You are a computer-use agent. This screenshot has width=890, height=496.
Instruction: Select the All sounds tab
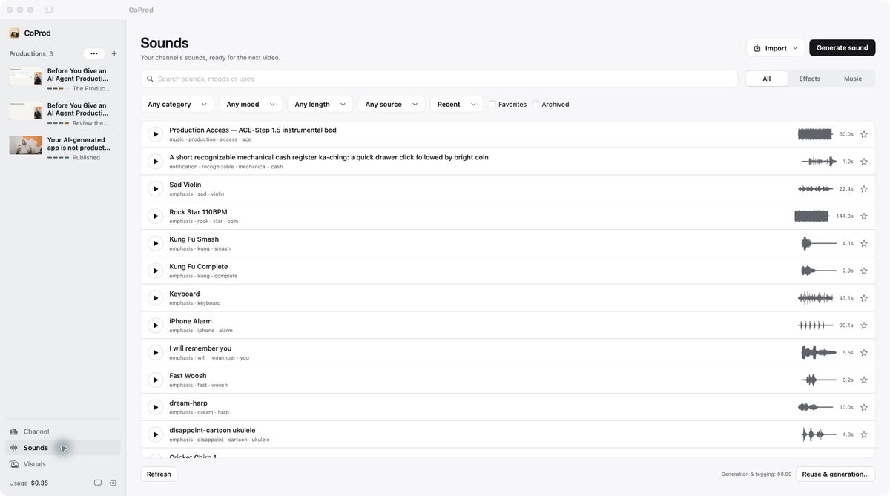click(767, 79)
